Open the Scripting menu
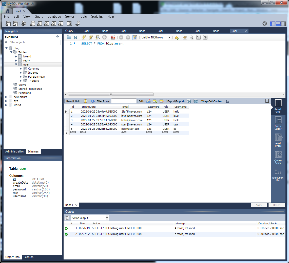289x263 pixels. (97, 17)
